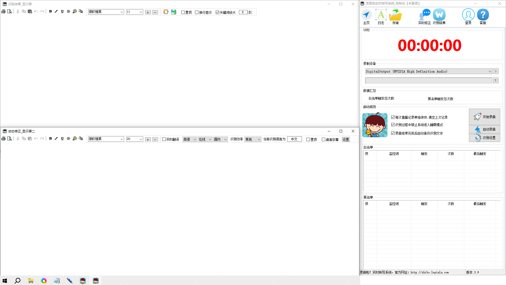
Task: Enable 换行显示 checkbox
Action: click(x=197, y=12)
